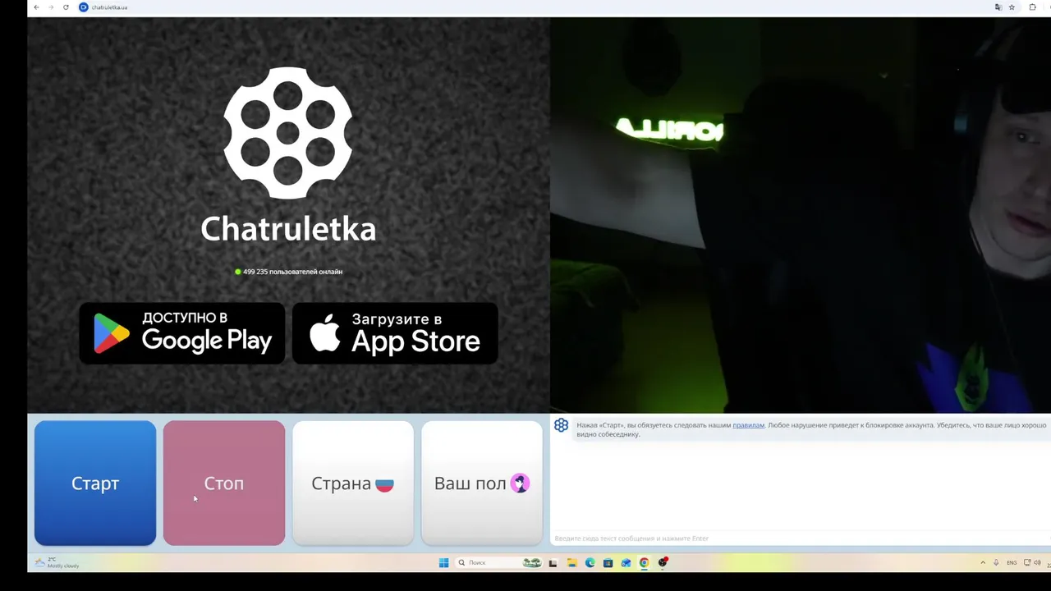Open the Mail app from taskbar
1051x591 pixels.
[x=626, y=562]
